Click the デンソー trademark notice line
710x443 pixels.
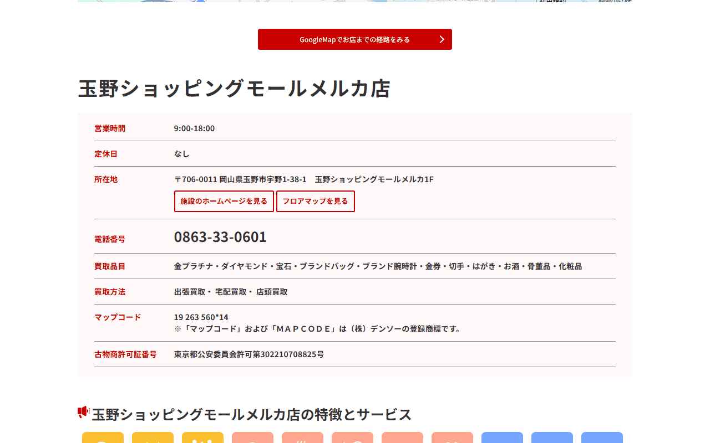point(318,329)
